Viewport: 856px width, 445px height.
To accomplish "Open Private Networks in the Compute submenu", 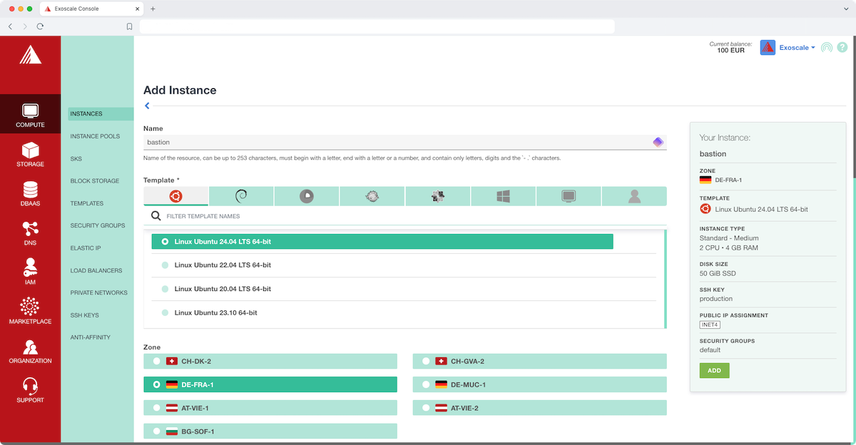I will pos(98,292).
